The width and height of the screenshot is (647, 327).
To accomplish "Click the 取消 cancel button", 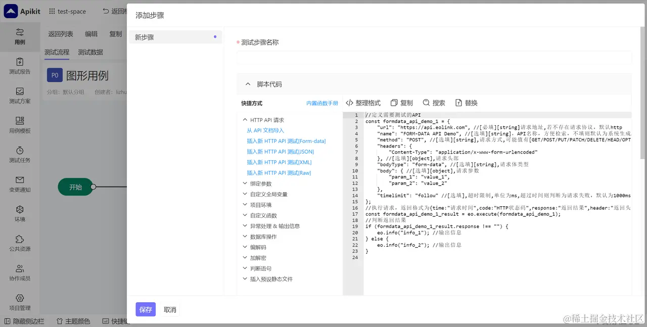I will point(170,309).
